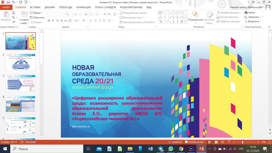272x153 pixels.
Task: Toggle the Заметки notes pane
Action: pos(175,142)
